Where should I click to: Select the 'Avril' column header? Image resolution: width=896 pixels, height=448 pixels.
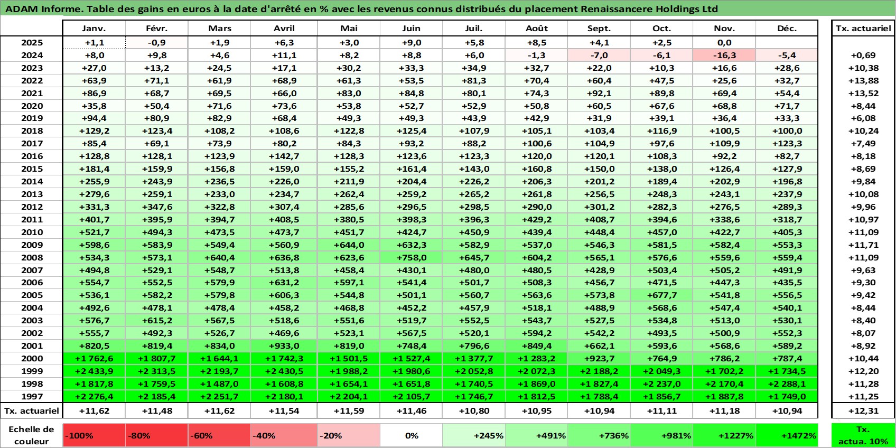tap(284, 29)
